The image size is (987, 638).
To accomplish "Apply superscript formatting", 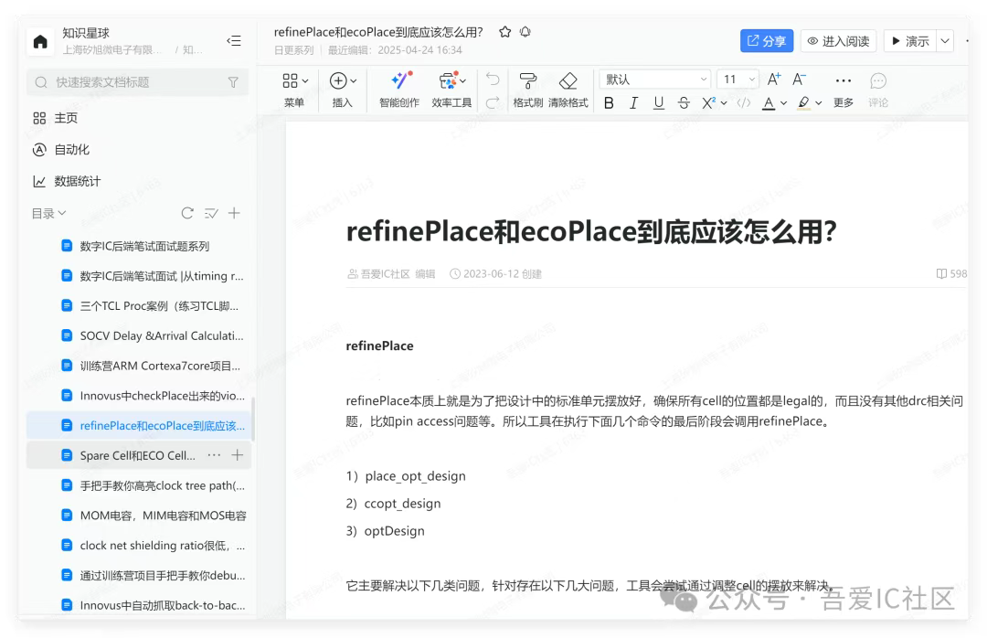I will click(709, 102).
